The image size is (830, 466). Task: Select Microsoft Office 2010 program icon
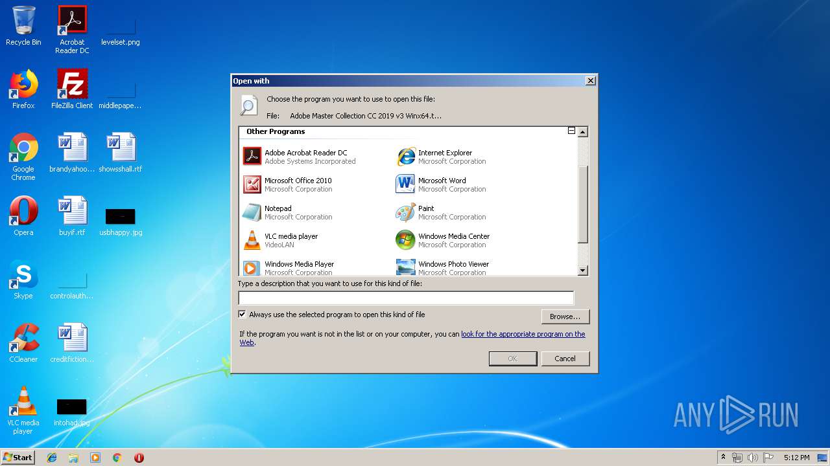[252, 184]
